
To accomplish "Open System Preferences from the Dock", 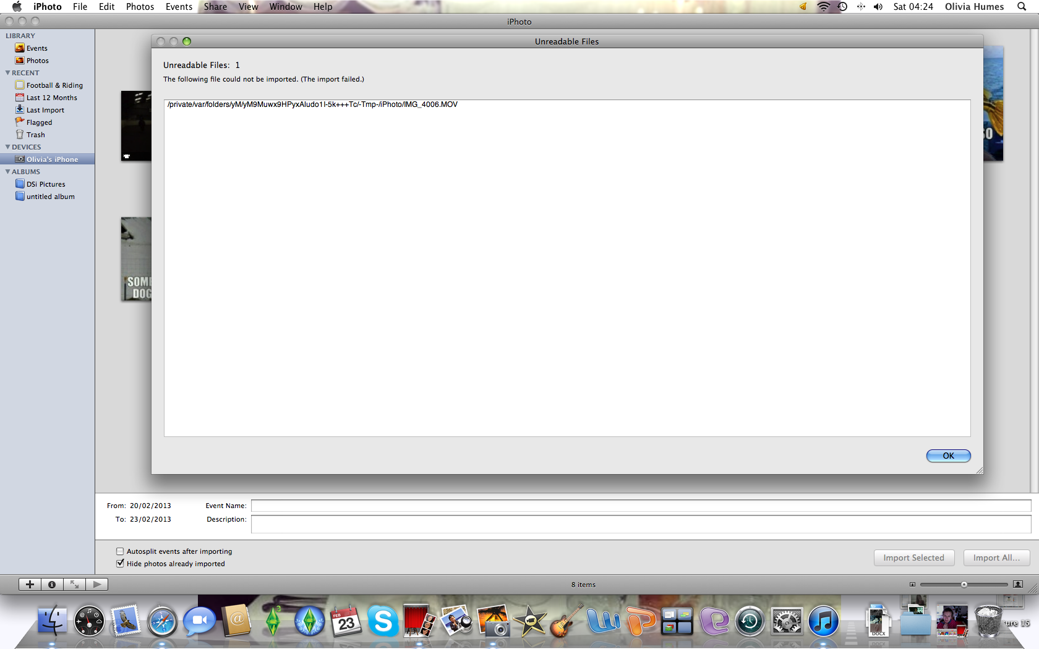I will pyautogui.click(x=787, y=621).
